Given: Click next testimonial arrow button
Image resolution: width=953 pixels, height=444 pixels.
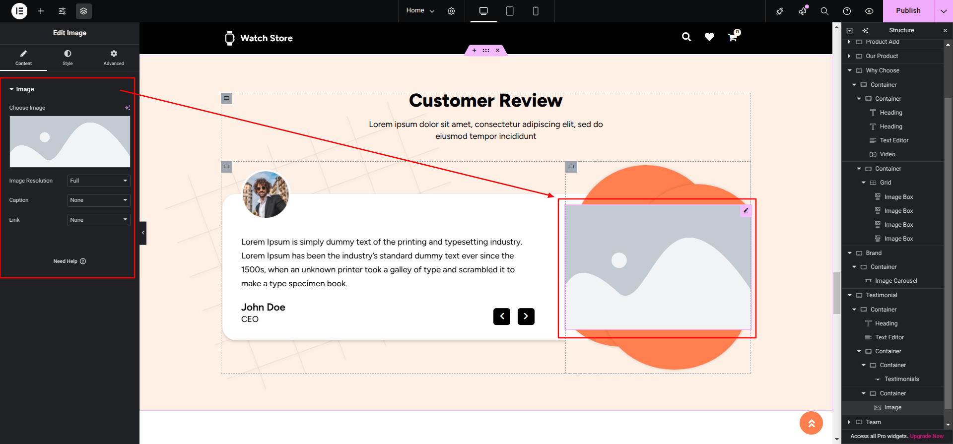Looking at the screenshot, I should point(526,317).
